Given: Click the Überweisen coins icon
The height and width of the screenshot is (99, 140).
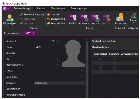Looking at the screenshot, I should point(120,17).
